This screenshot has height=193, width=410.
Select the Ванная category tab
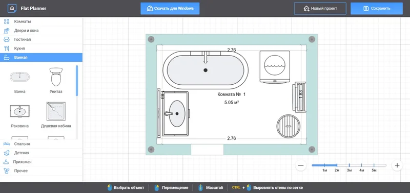click(x=41, y=57)
